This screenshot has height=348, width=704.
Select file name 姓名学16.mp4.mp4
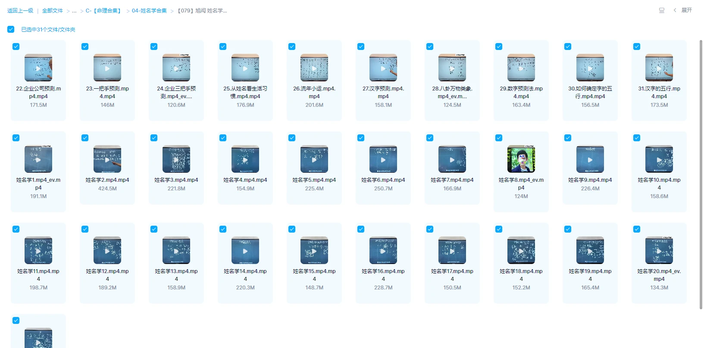click(383, 275)
